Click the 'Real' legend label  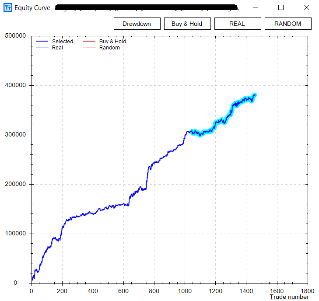pyautogui.click(x=57, y=48)
